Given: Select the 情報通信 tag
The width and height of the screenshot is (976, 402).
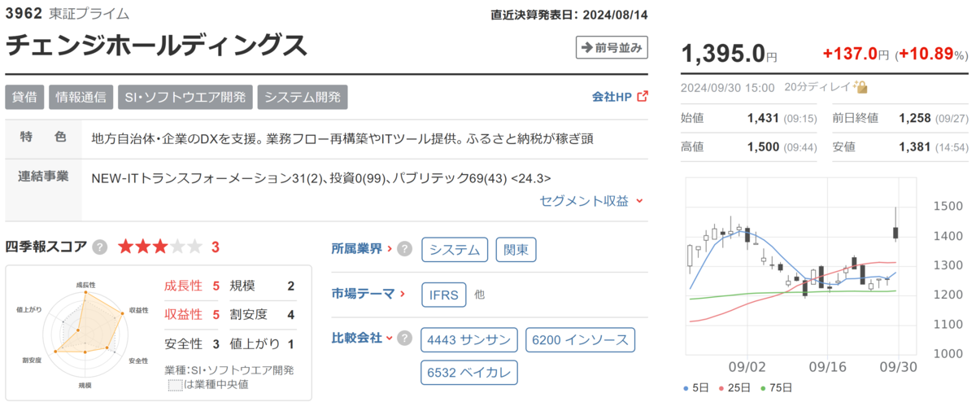Looking at the screenshot, I should [x=81, y=97].
